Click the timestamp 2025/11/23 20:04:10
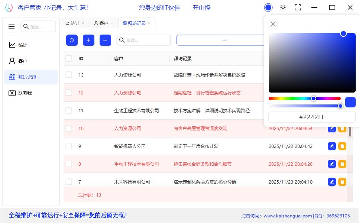This screenshot has height=223, width=359. point(291,182)
